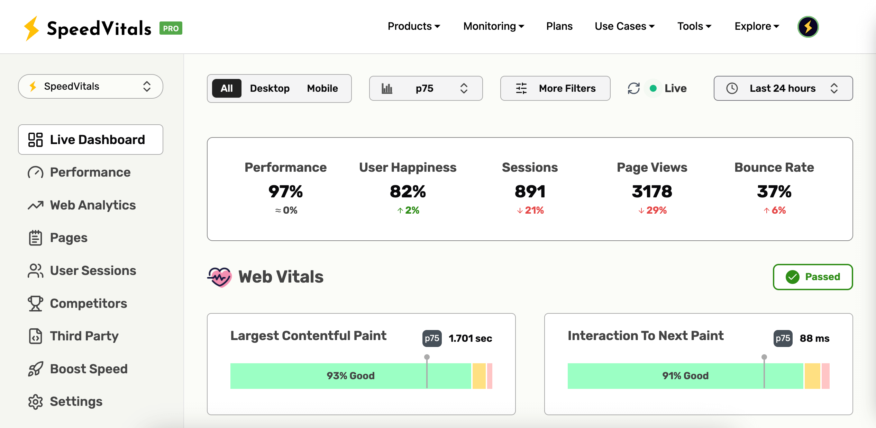The height and width of the screenshot is (428, 876).
Task: Open the SpeedVitals site selector
Action: pos(91,86)
